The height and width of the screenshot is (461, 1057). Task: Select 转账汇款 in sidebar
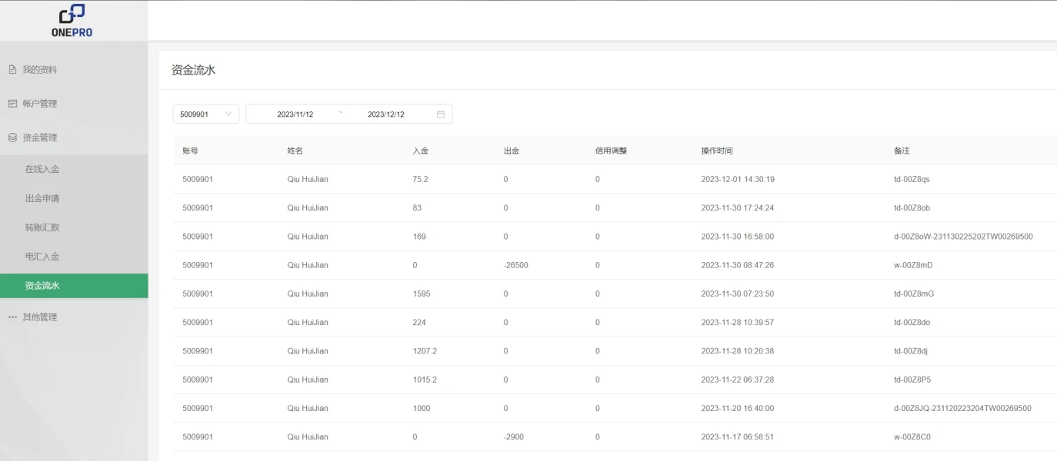point(42,227)
